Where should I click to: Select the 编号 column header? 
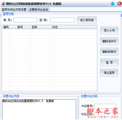click(x=6, y=27)
